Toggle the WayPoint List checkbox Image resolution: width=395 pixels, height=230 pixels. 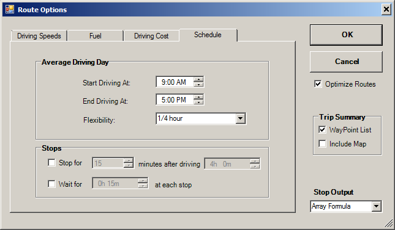tap(322, 129)
